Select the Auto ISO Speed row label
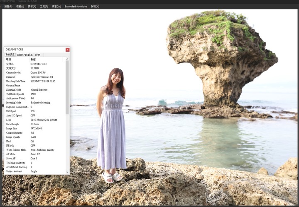299x207 pixels. pyautogui.click(x=14, y=116)
